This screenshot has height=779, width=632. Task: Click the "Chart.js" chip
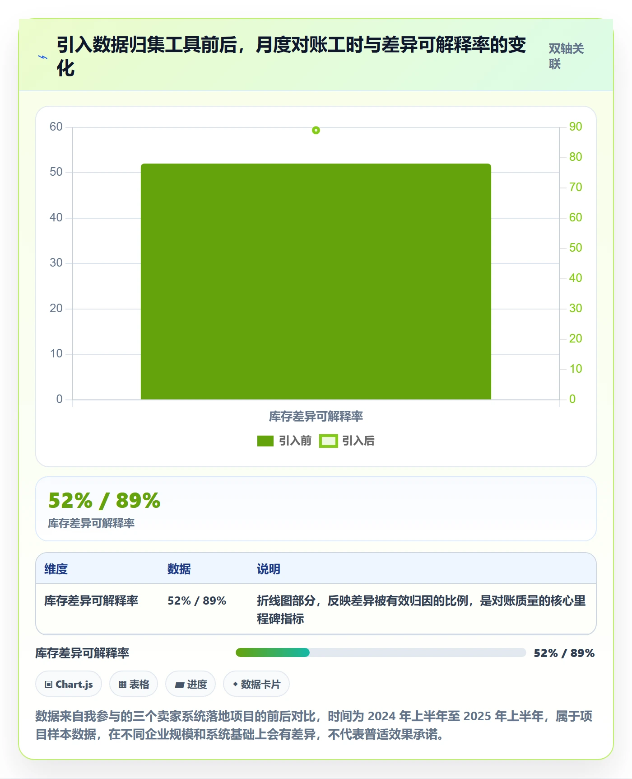coord(69,684)
